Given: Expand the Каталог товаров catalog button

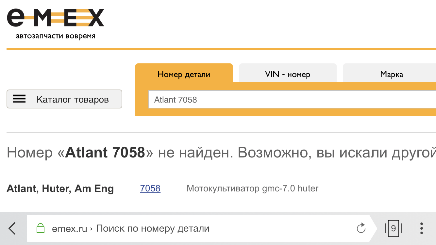Looking at the screenshot, I should click(x=64, y=99).
